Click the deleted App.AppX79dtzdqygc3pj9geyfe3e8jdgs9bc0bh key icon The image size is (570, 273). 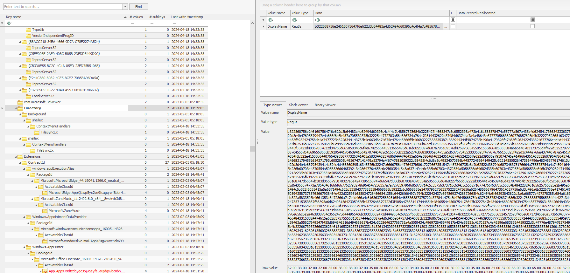(x=45, y=271)
